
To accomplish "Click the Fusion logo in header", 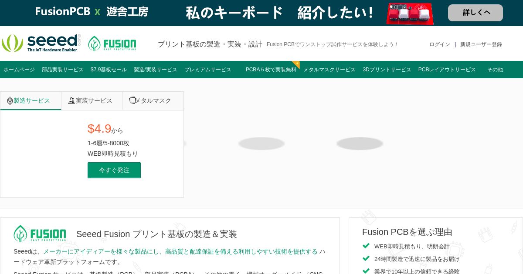I will click(x=112, y=43).
